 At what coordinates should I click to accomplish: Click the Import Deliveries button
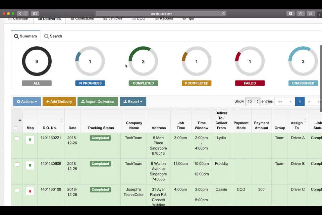98,102
